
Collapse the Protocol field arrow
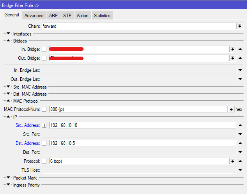tap(240, 161)
